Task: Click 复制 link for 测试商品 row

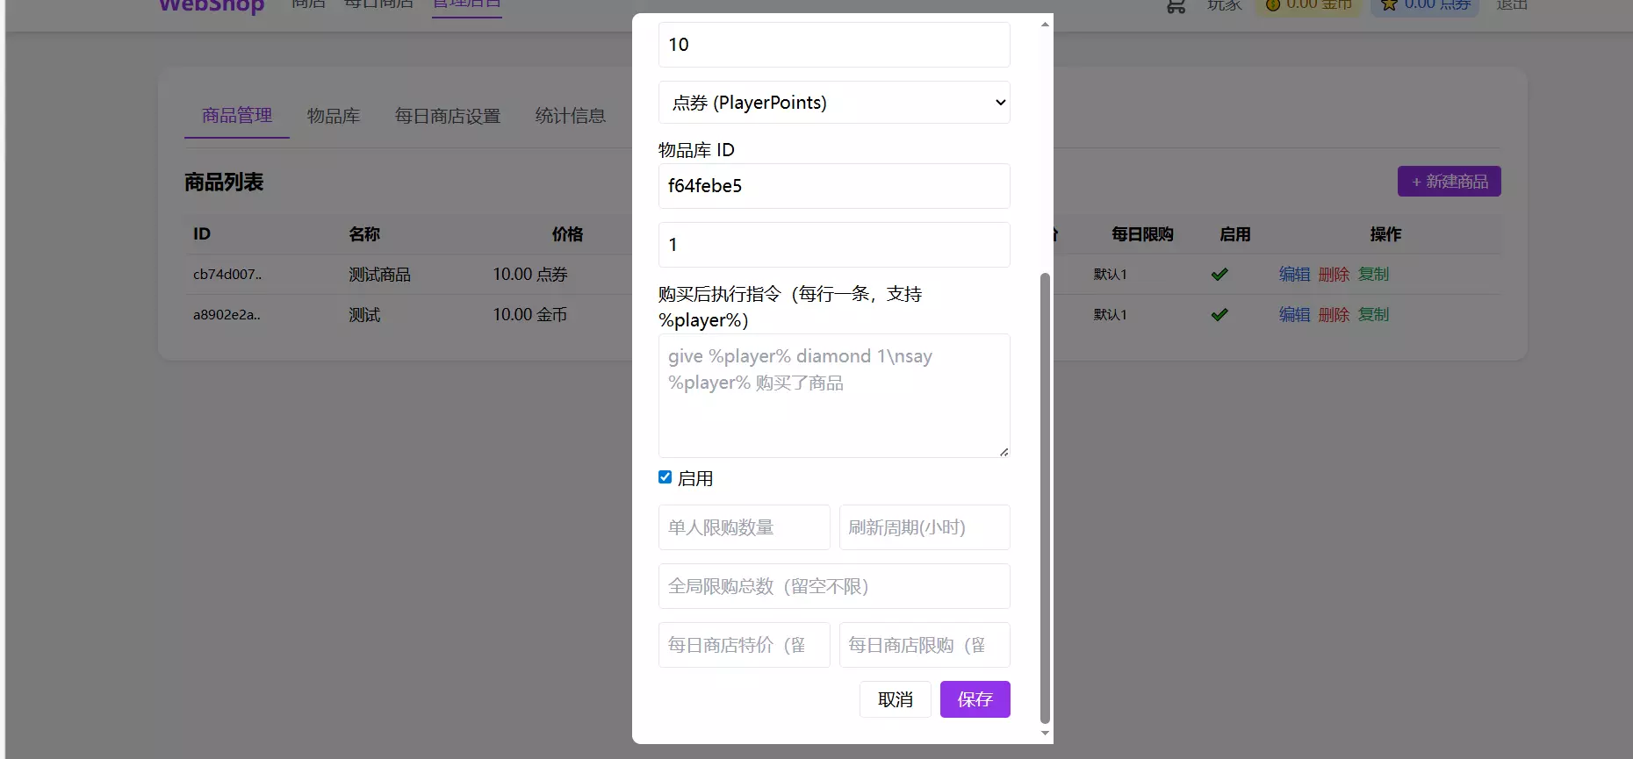Action: [1374, 275]
